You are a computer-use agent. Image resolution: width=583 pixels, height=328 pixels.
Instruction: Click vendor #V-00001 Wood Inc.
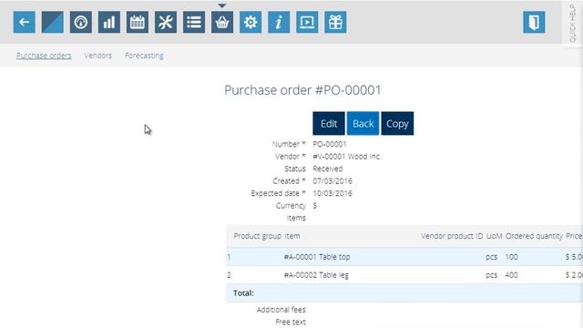pyautogui.click(x=347, y=157)
